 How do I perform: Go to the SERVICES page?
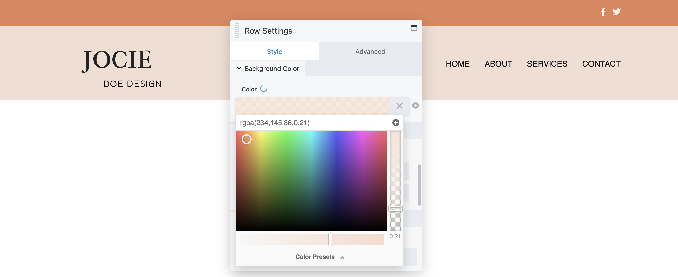(547, 64)
